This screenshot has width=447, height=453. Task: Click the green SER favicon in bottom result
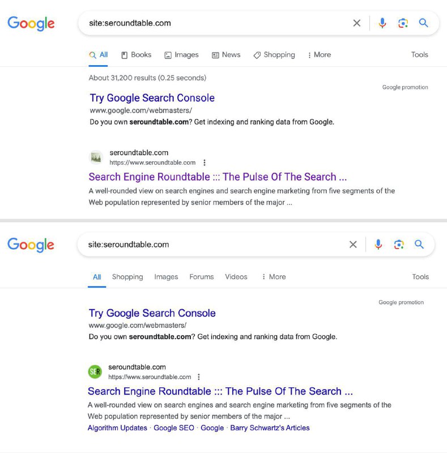(95, 371)
